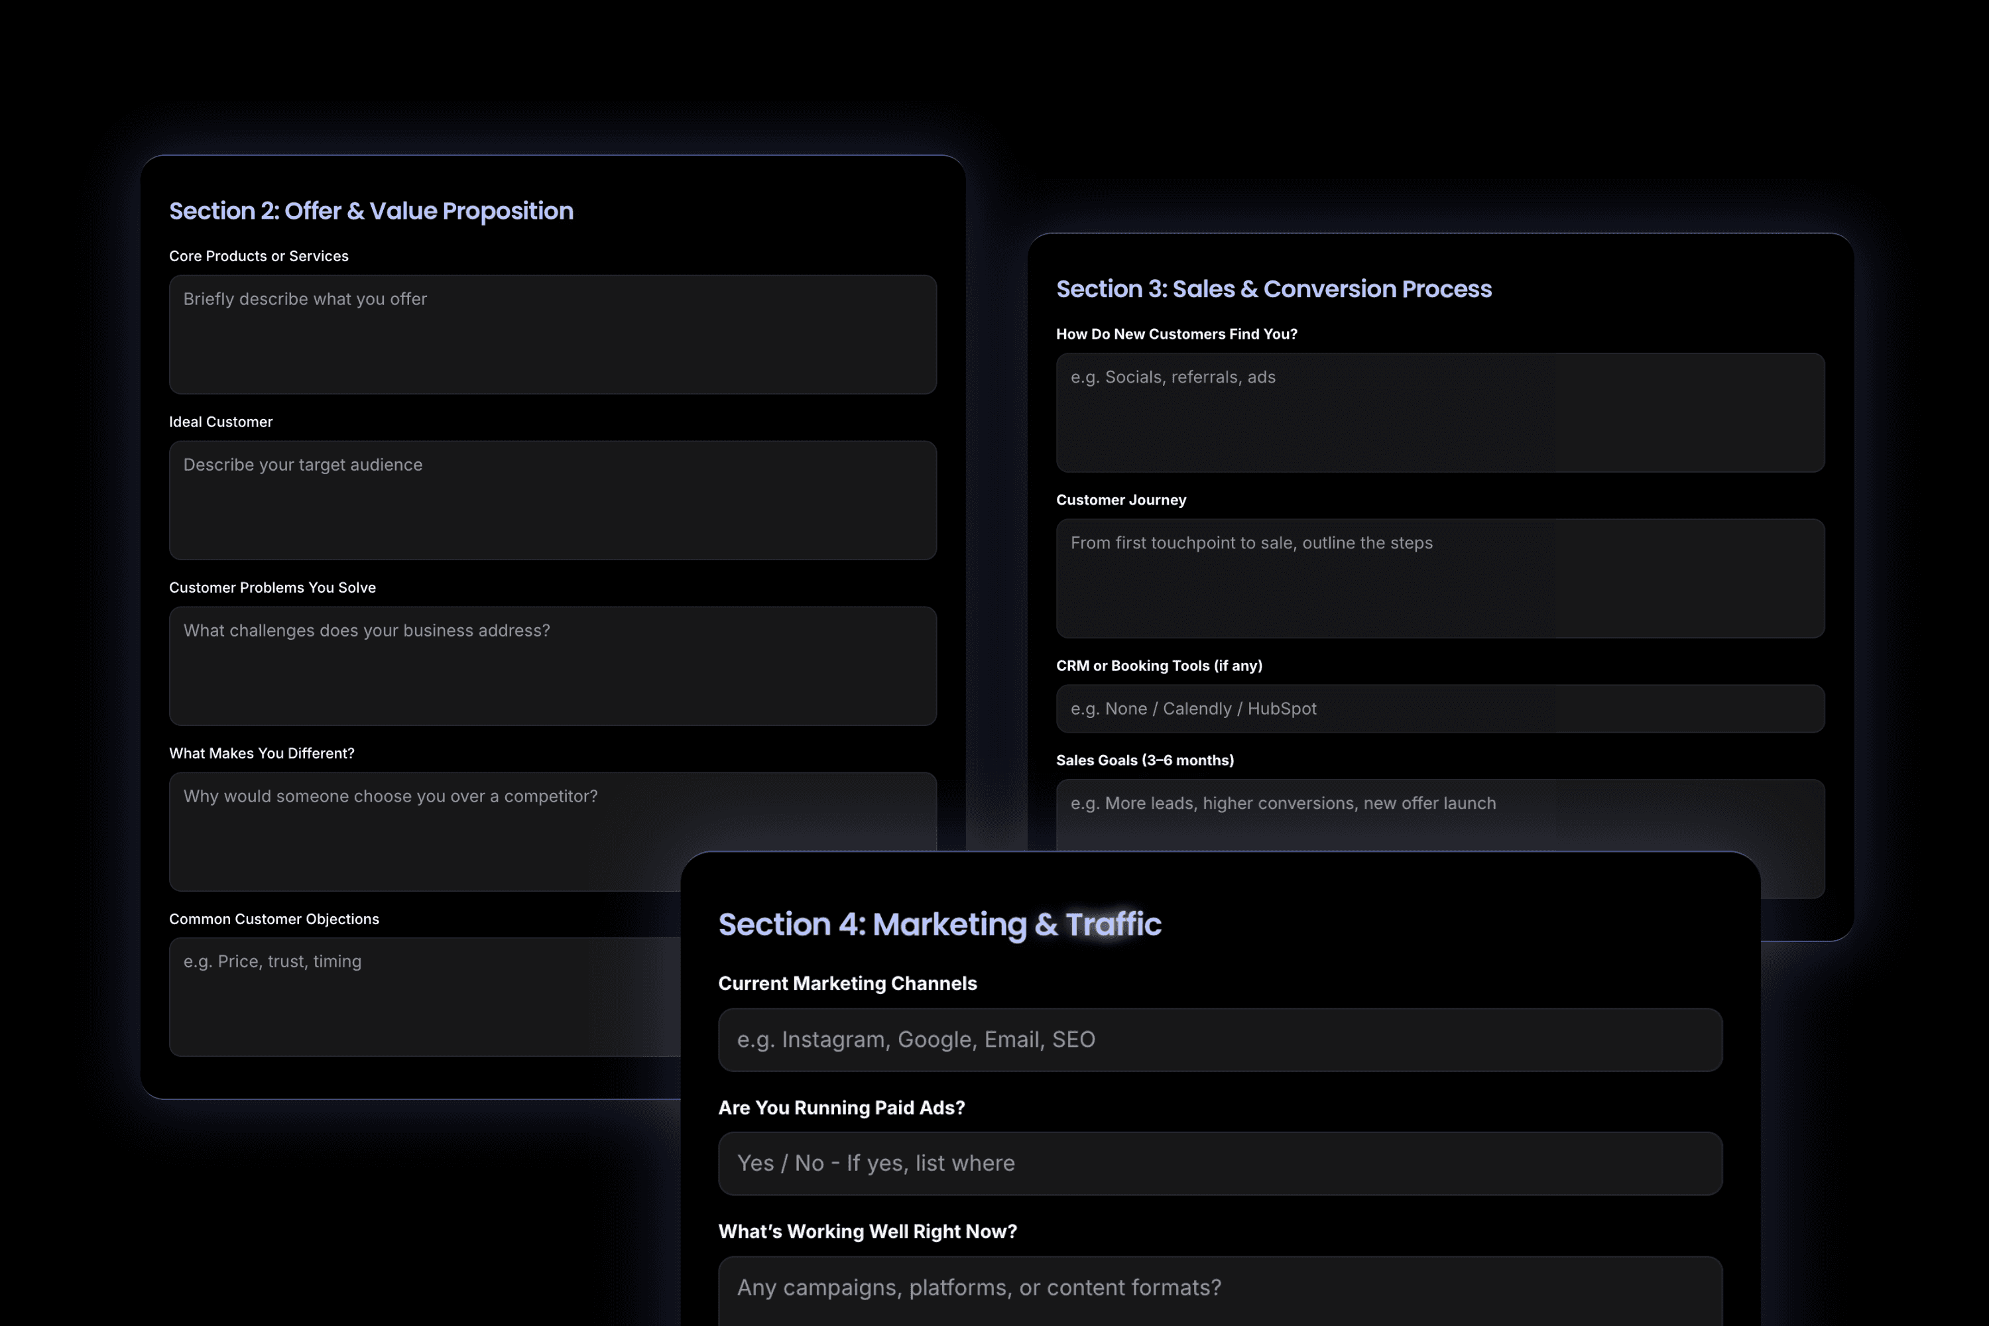Click the 'Customer Journey' label
1989x1326 pixels.
1120,500
